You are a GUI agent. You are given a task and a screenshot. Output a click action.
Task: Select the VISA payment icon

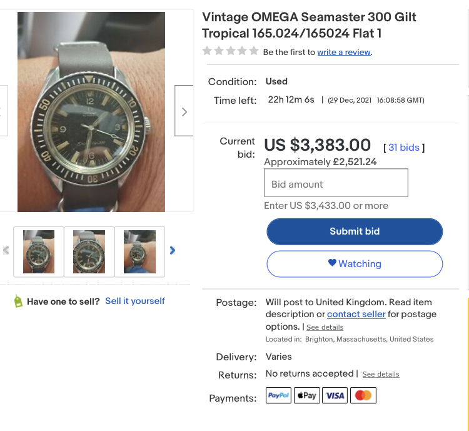(335, 395)
